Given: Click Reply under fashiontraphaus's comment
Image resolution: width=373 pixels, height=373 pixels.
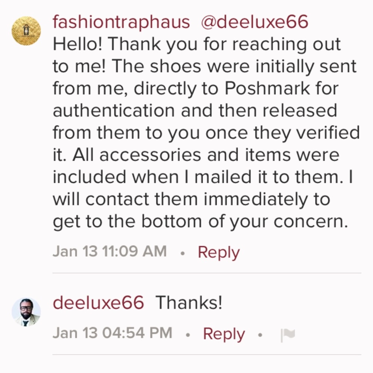Looking at the screenshot, I should coord(218,252).
